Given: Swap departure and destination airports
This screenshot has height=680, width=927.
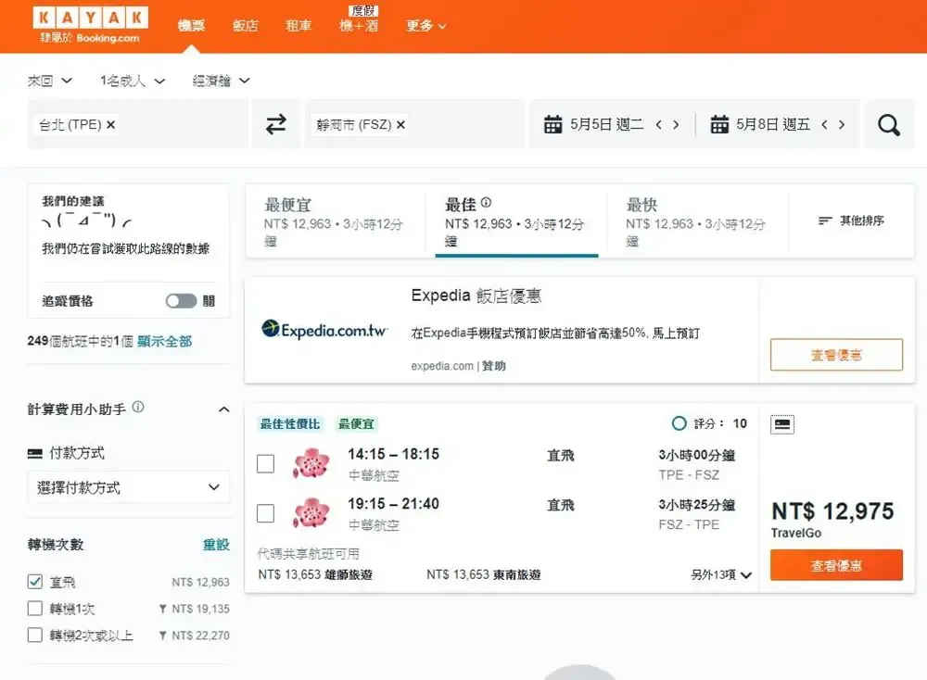Looking at the screenshot, I should coord(274,123).
